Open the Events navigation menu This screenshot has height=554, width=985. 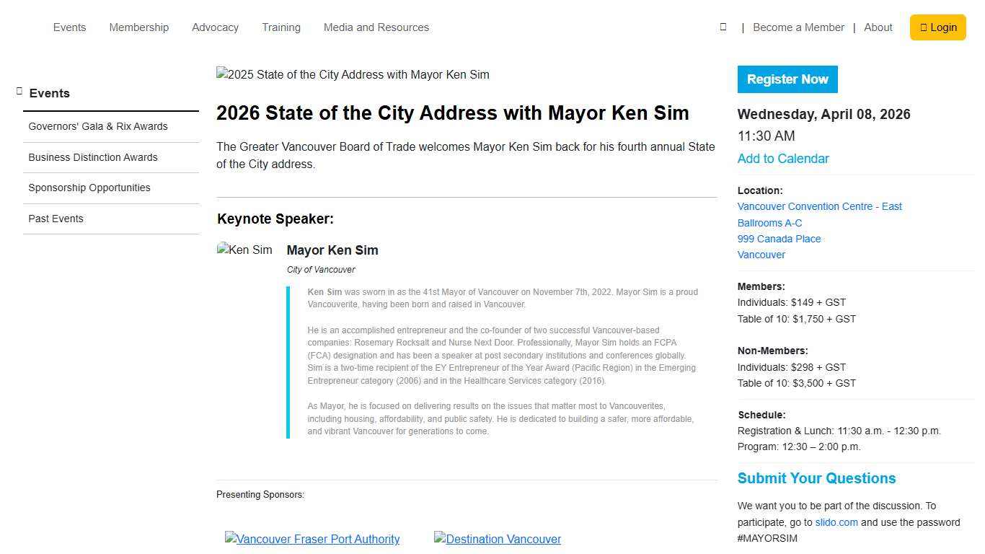tap(69, 27)
